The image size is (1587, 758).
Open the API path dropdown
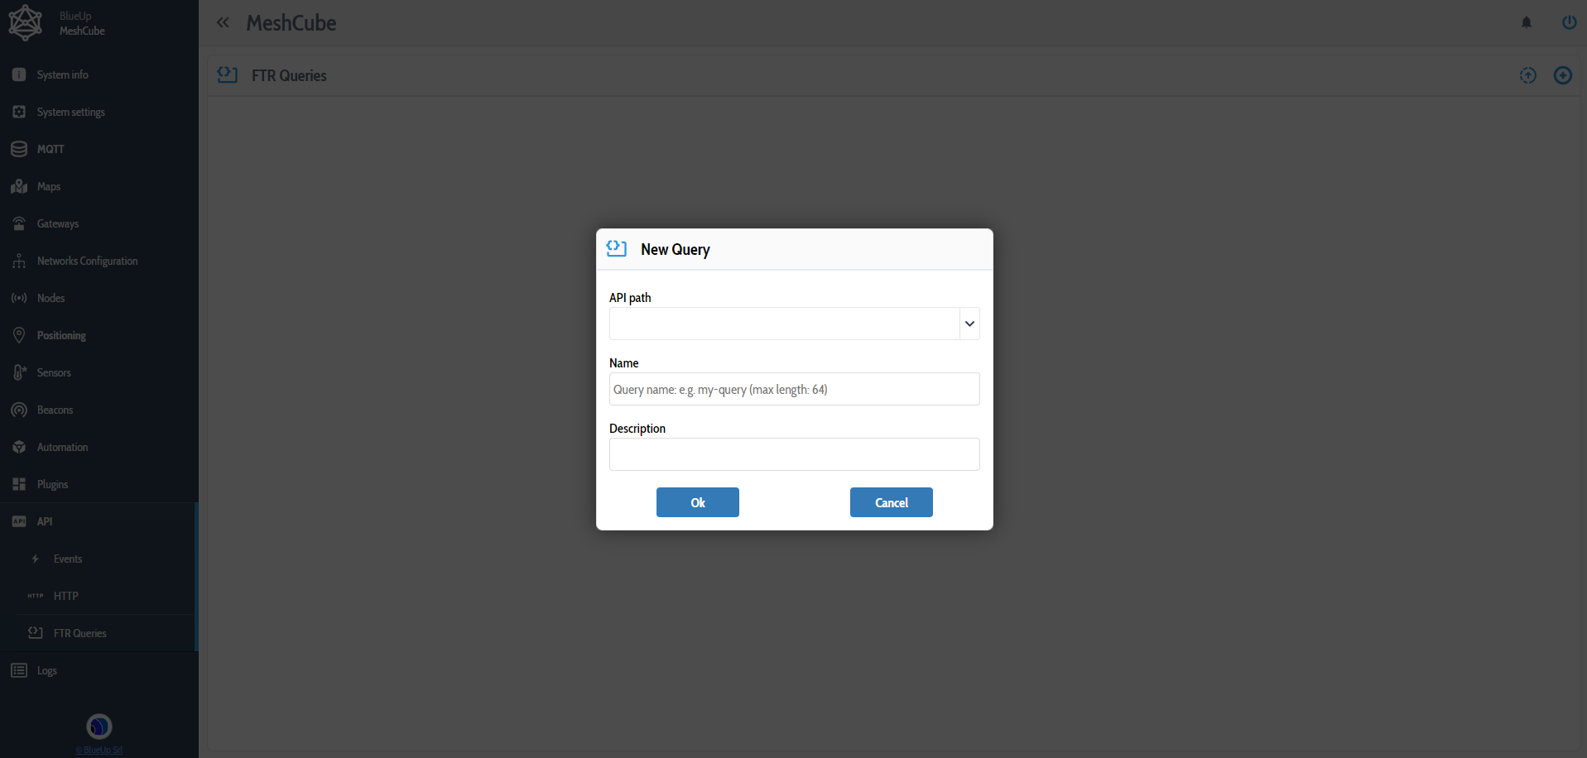tap(969, 324)
